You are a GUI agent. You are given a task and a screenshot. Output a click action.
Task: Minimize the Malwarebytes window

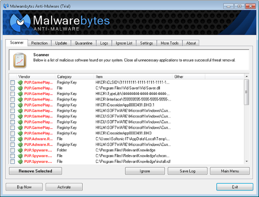tap(229, 6)
